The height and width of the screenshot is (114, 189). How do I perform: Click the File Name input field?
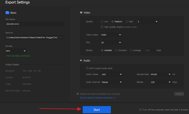click(x=34, y=24)
